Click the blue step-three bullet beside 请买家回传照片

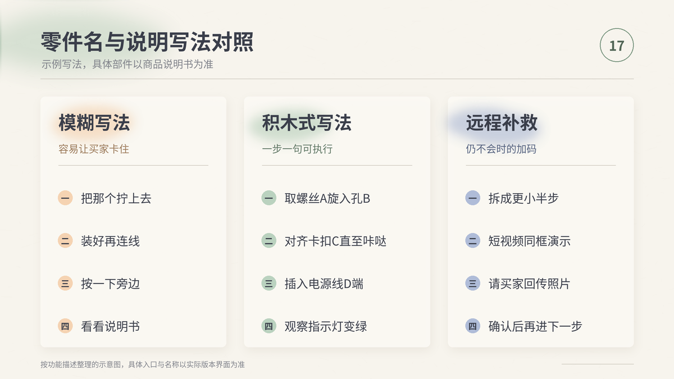[473, 284]
